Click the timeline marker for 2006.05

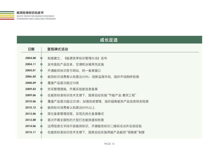[x=41, y=77]
